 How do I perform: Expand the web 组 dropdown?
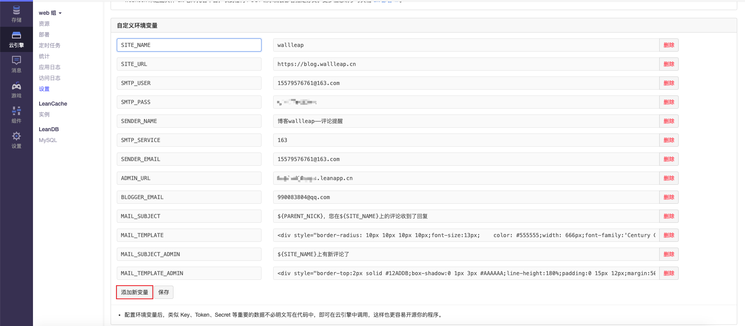click(50, 13)
